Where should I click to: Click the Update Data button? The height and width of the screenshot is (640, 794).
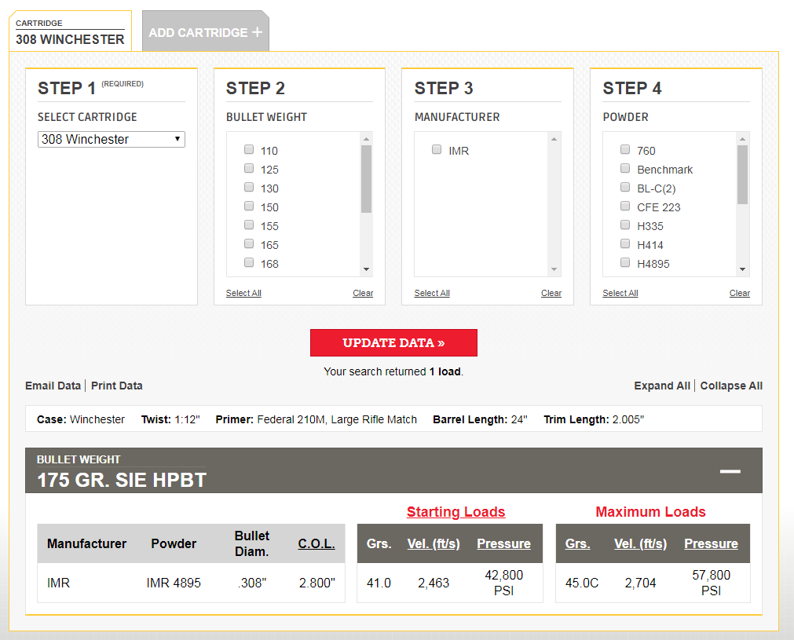pyautogui.click(x=393, y=343)
